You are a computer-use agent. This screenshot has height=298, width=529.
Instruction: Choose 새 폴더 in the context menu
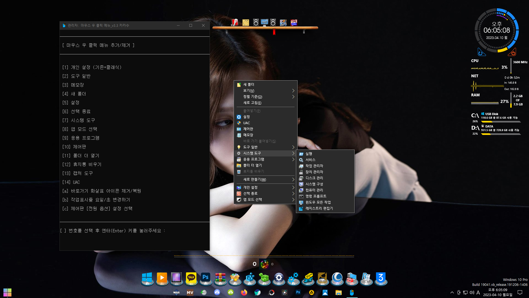coord(265,85)
